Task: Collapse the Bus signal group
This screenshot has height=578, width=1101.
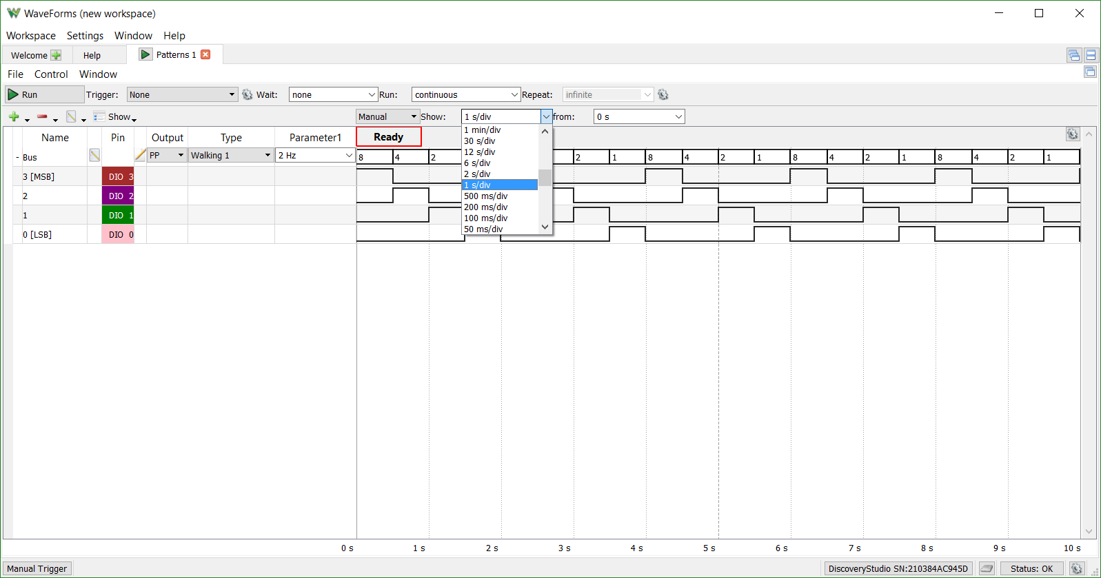Action: (17, 157)
